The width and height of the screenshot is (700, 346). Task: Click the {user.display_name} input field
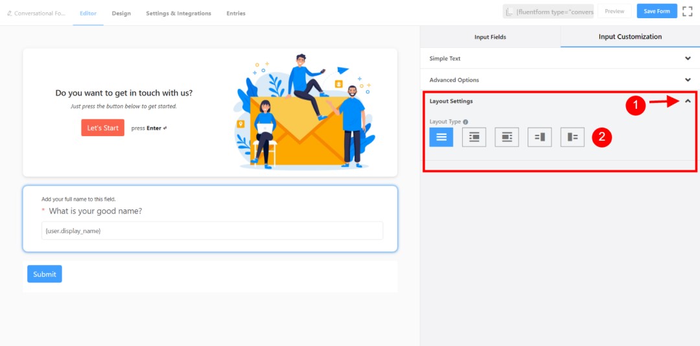click(212, 231)
